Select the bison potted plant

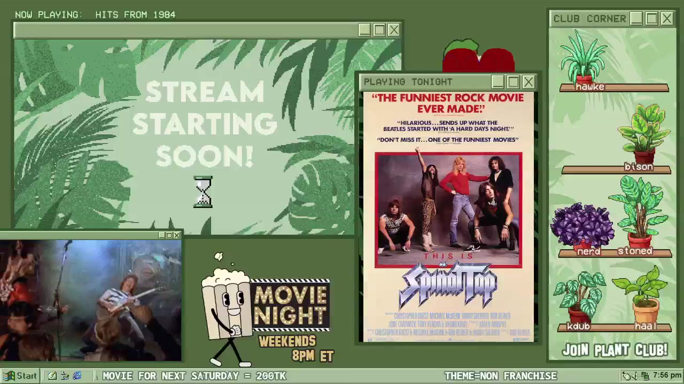[644, 133]
